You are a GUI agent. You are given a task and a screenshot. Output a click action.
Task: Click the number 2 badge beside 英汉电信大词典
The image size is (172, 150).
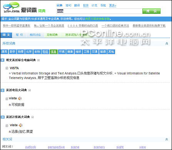coord(2,90)
